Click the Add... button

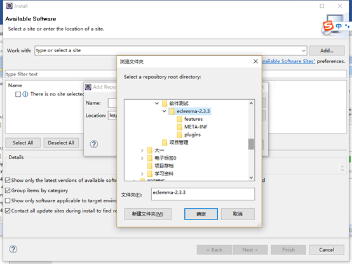pos(327,50)
